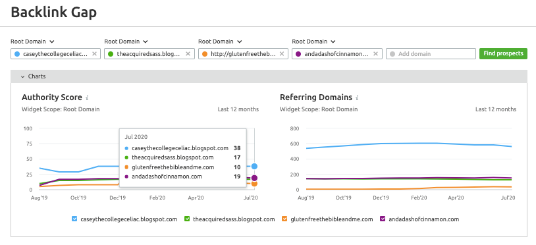Uncheck andadashofcinnamon.com in the chart legend
Viewport: 536px width, 245px height.
(383, 219)
